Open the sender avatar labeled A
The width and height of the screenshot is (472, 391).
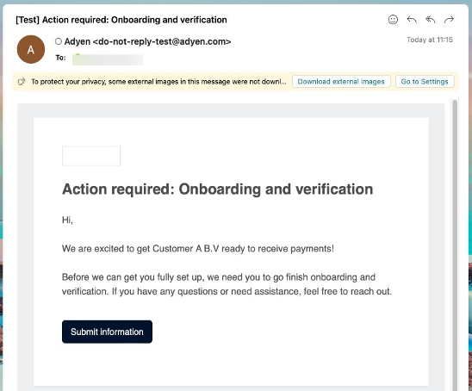tap(31, 49)
